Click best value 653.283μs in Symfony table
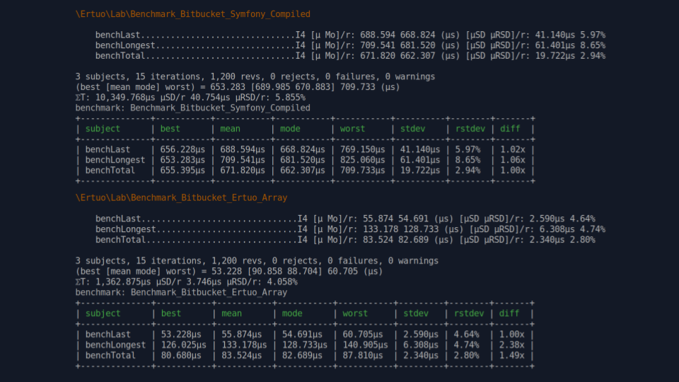 click(182, 160)
